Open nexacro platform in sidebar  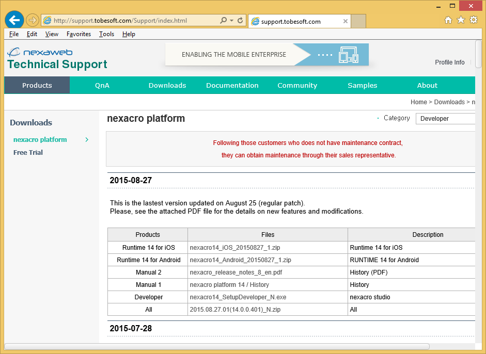point(40,140)
